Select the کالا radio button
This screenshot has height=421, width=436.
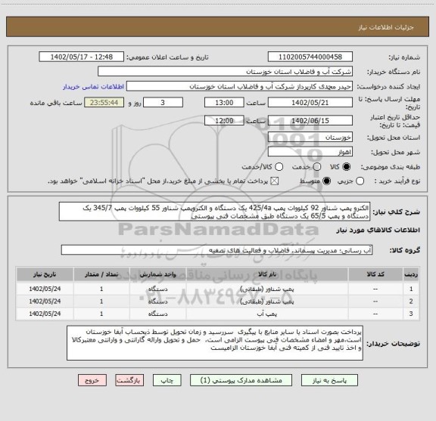tap(347, 167)
